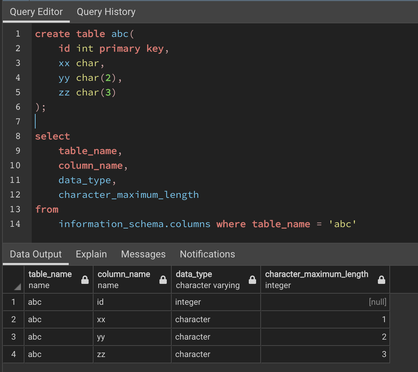Select the Query Editor tab
Viewport: 418px width, 372px height.
[x=36, y=11]
